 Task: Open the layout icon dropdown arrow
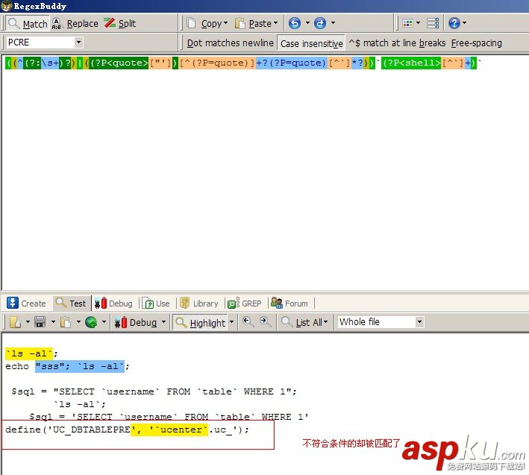[x=418, y=23]
